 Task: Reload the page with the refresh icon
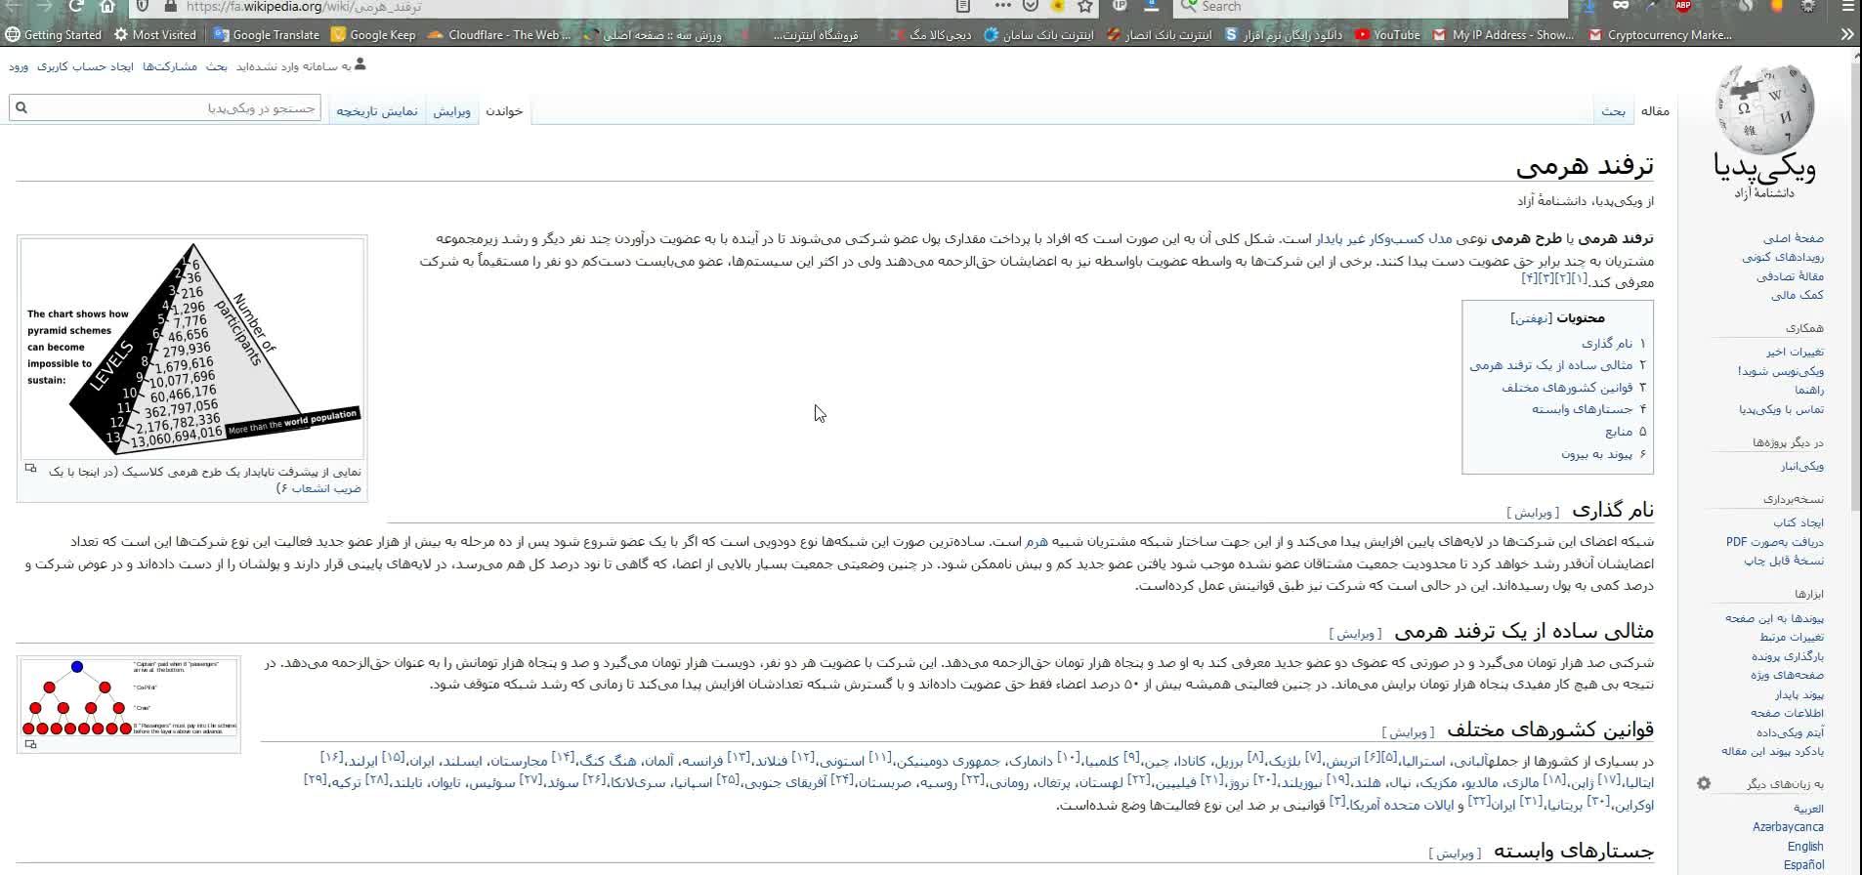pos(75,6)
